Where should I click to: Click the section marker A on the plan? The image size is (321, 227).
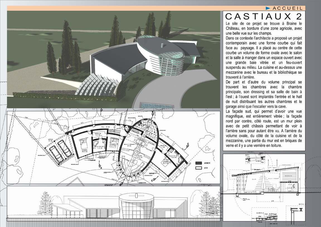(100, 166)
